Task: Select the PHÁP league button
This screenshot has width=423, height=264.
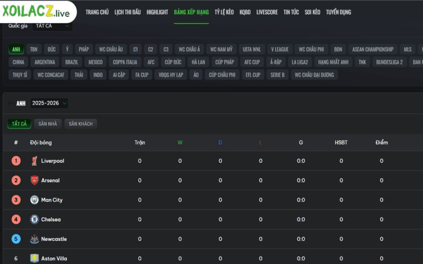Action: point(84,49)
